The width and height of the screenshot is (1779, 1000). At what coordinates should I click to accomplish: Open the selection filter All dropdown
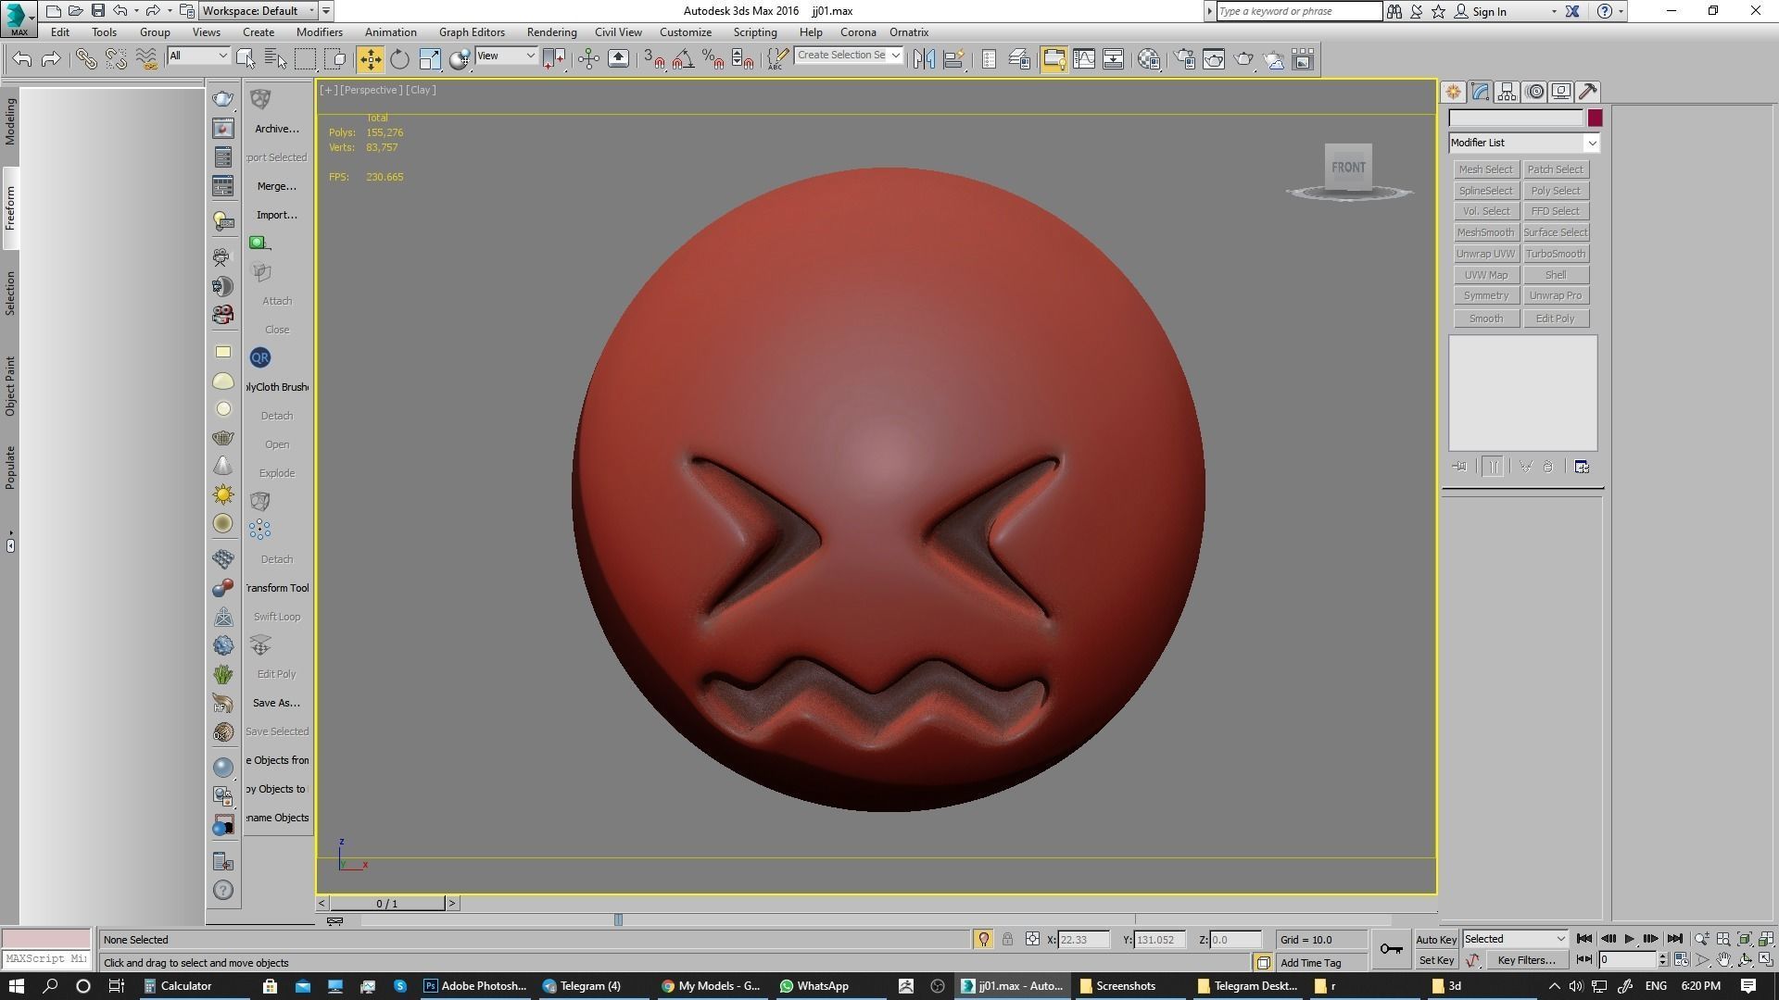pos(198,56)
